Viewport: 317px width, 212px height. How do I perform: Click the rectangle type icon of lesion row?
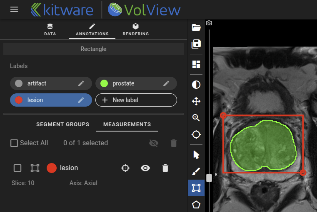[35, 168]
